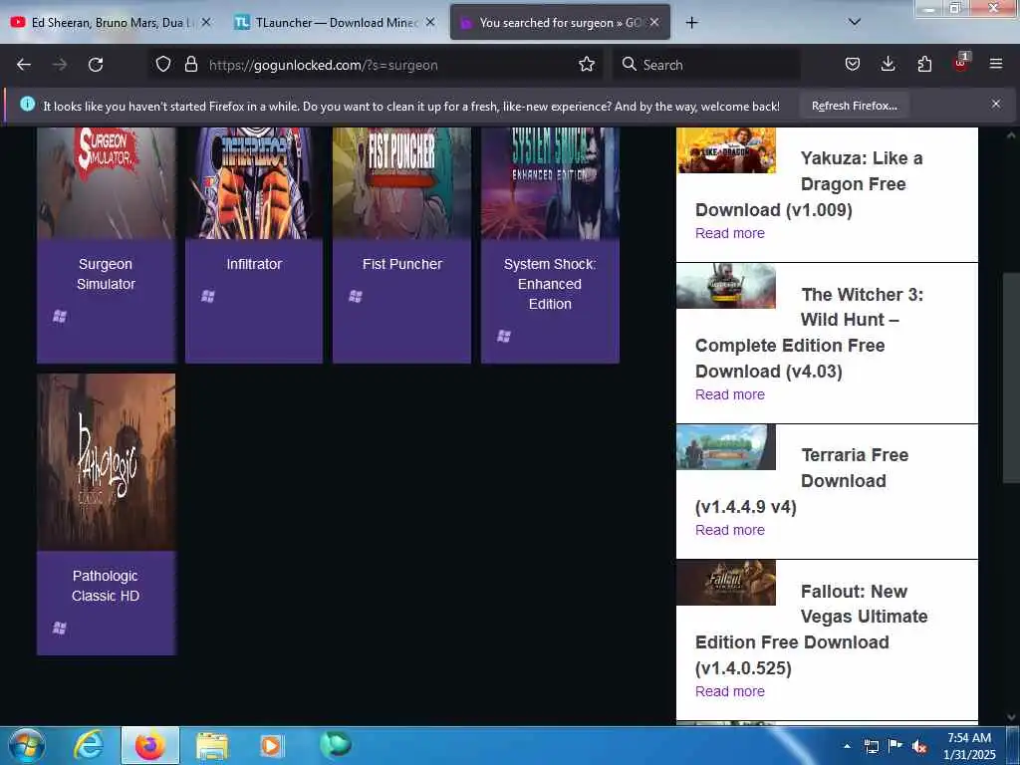Click Windows platform icon under Pathologic Classic HD

(x=59, y=628)
